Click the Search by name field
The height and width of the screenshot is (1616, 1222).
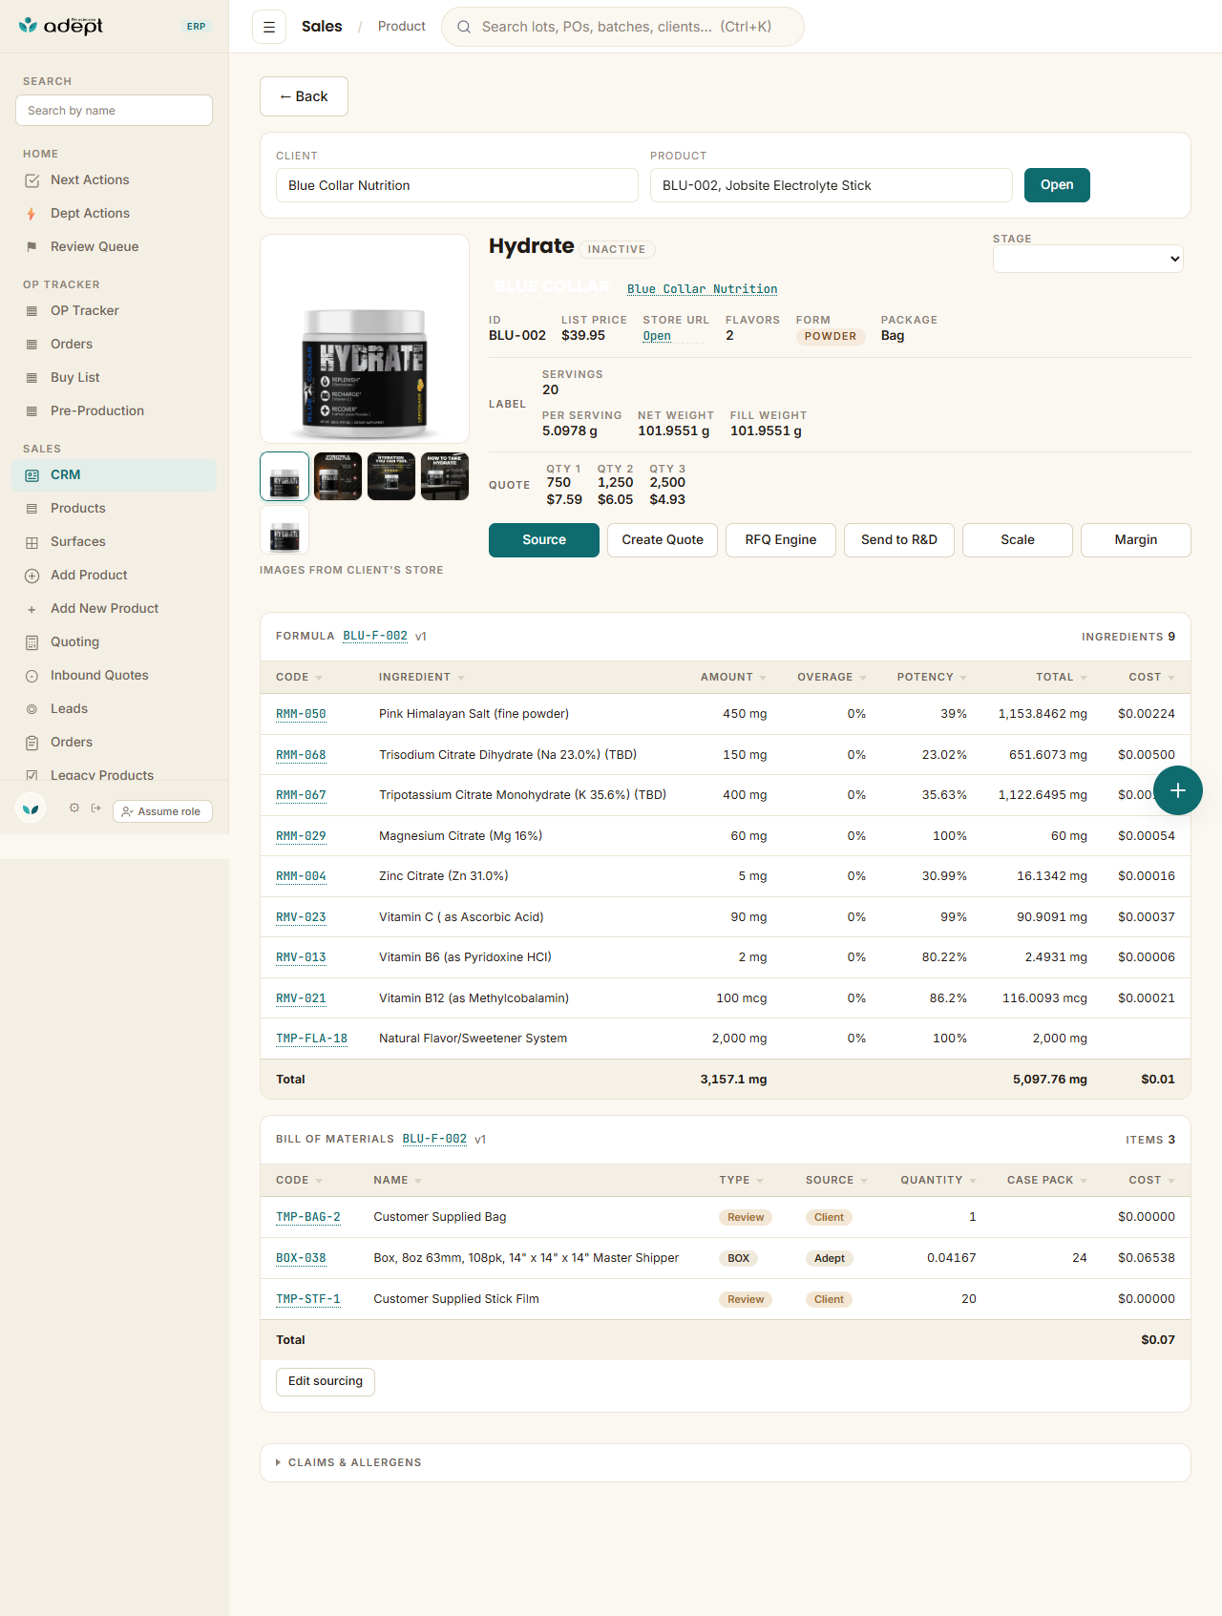[x=114, y=111]
